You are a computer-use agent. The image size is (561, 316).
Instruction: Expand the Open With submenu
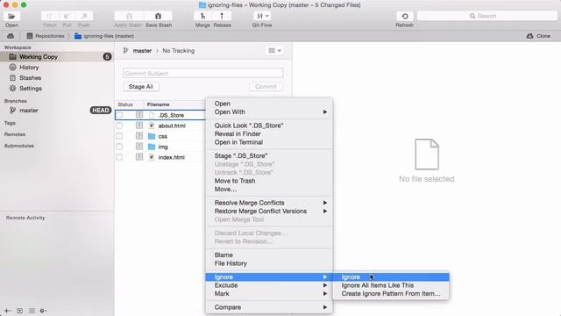point(269,112)
